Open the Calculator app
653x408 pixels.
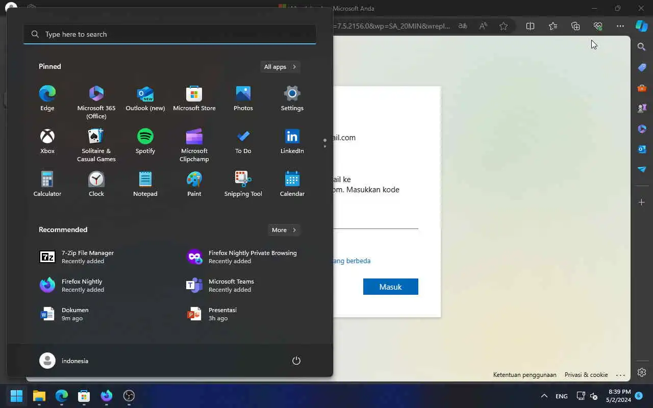(47, 184)
